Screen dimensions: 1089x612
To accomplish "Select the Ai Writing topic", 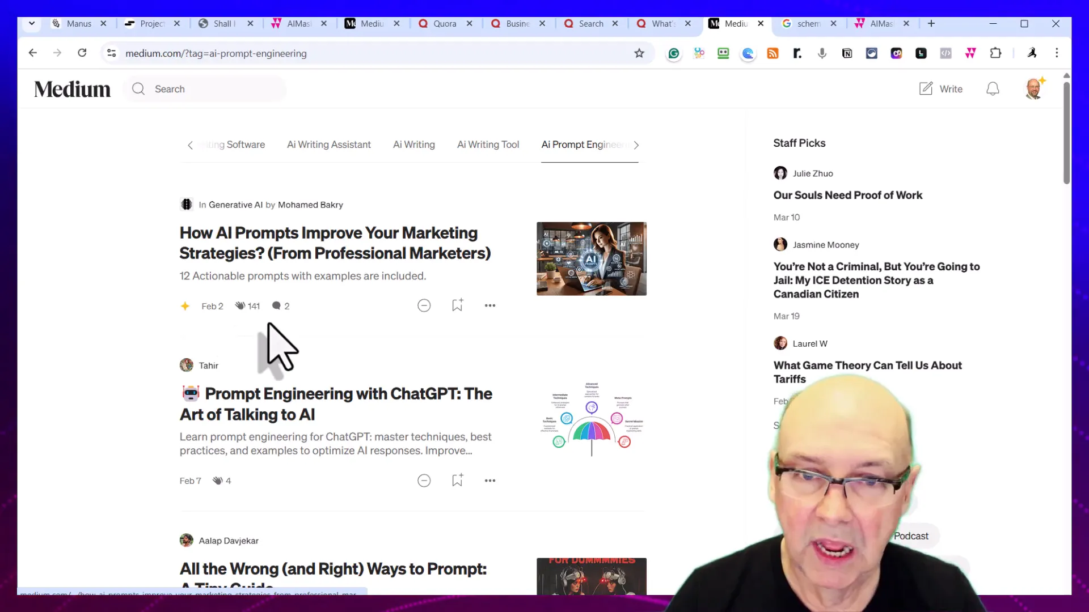I will coord(413,144).
